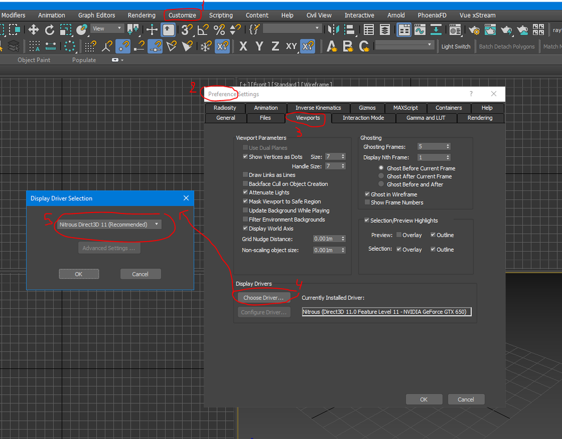
Task: Toggle the 3D Snaps icon
Action: point(186,30)
